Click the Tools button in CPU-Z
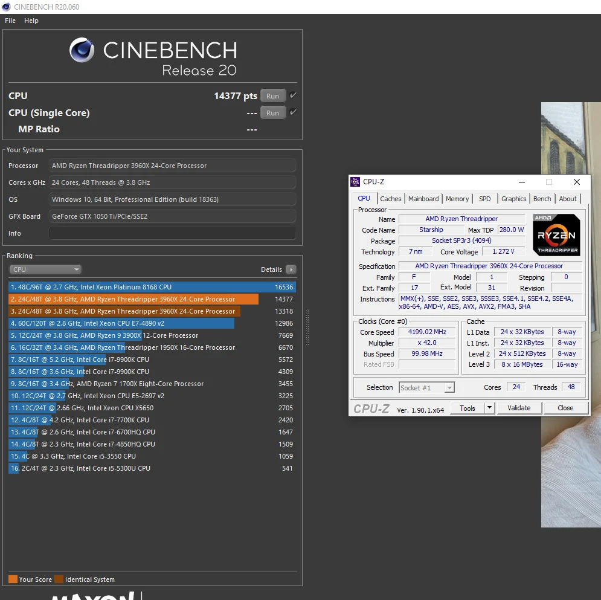 pos(468,408)
